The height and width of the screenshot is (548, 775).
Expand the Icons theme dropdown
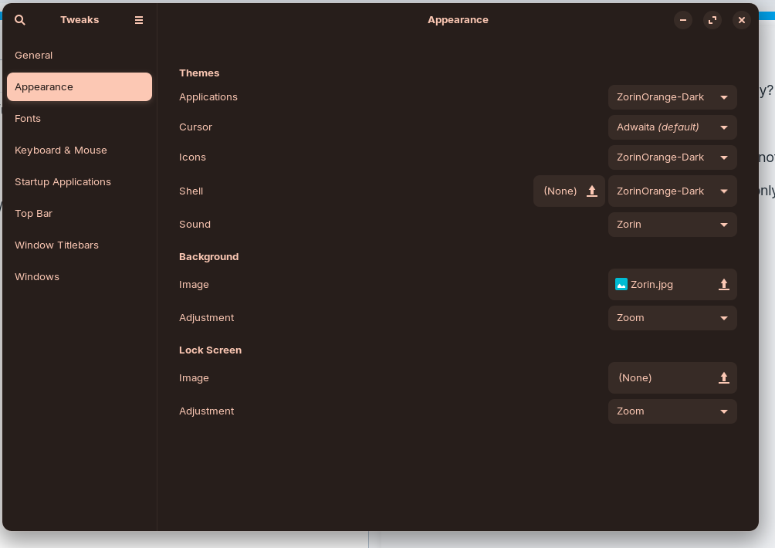point(672,157)
